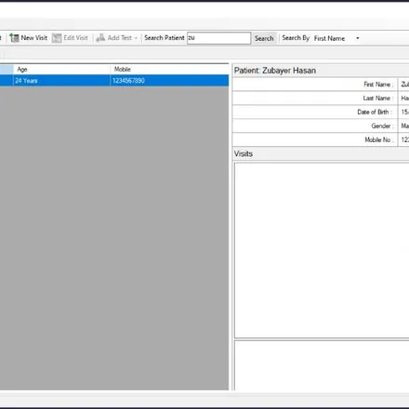The width and height of the screenshot is (409, 409).
Task: Click inside the empty Visits list
Action: 322,250
